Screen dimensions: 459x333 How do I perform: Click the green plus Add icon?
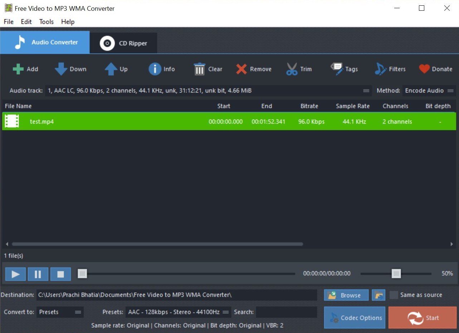pyautogui.click(x=18, y=69)
